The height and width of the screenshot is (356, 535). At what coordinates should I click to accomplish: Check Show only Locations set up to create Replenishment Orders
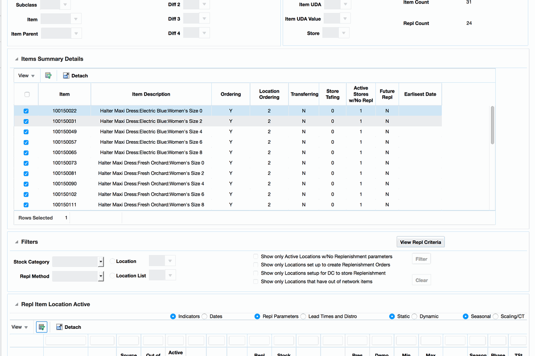(256, 265)
